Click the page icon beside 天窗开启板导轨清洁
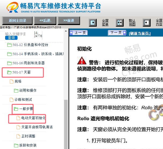Image resolution: width=163 pixels, height=149 pixels. (x=18, y=127)
